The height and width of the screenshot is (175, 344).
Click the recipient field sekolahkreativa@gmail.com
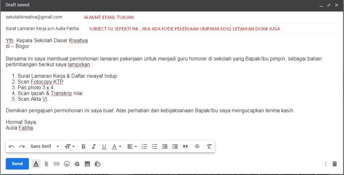pyautogui.click(x=34, y=17)
